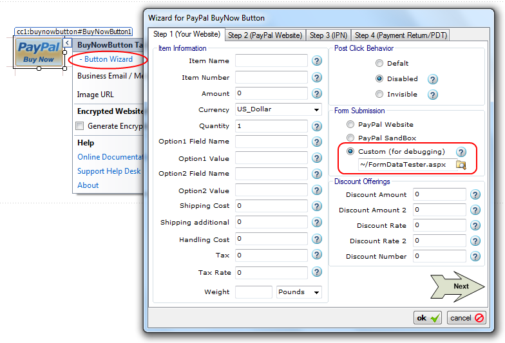
Task: Select the Invisible post click option
Action: tap(379, 95)
